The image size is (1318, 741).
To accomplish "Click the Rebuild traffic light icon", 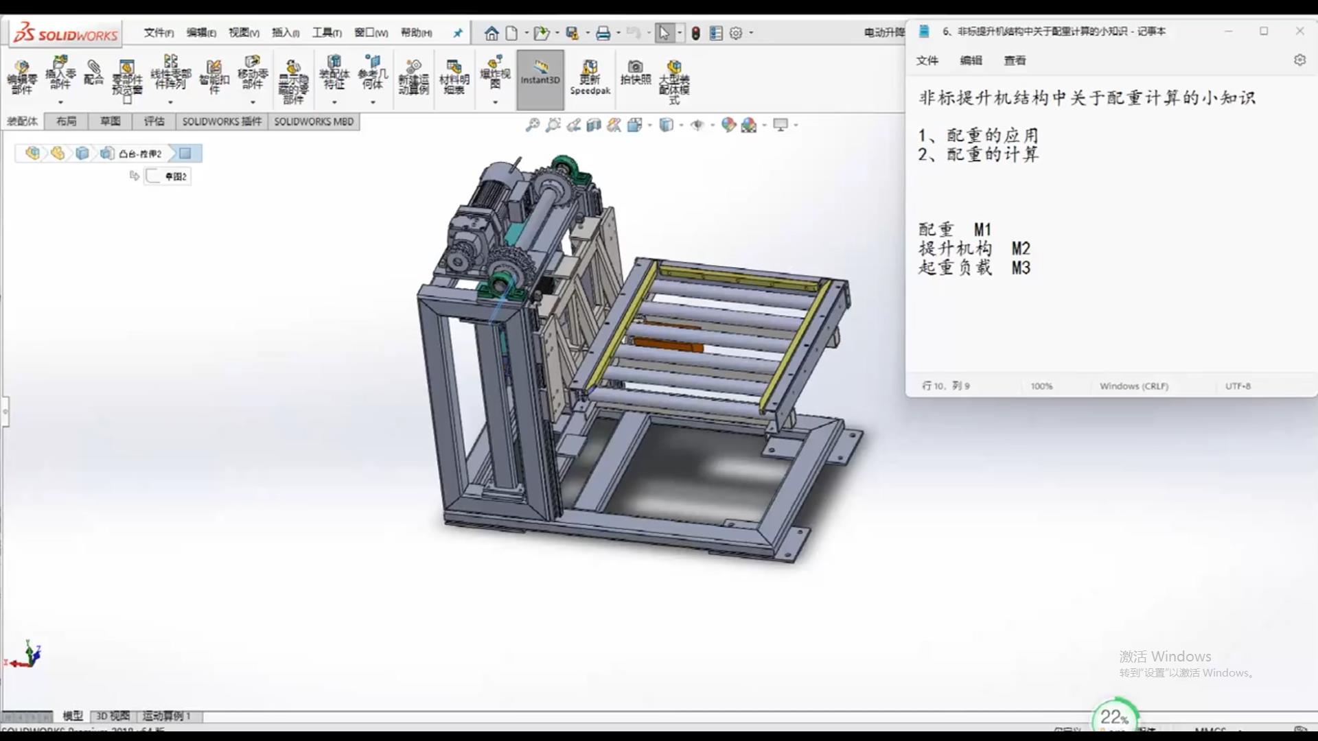I will [x=695, y=33].
